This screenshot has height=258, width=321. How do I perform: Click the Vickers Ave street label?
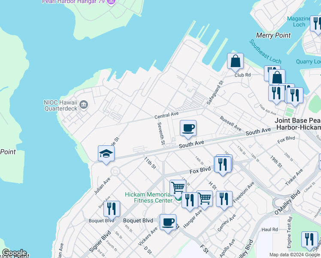pos(148,236)
